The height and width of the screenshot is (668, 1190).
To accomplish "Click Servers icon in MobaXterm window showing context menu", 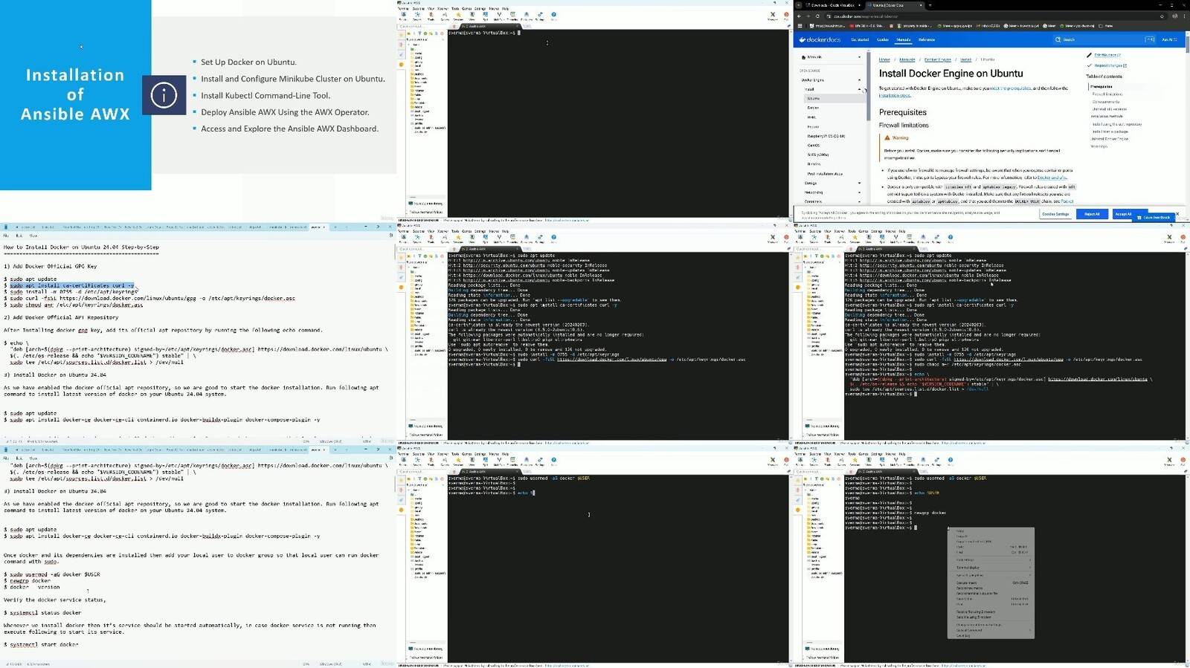I will click(x=813, y=461).
